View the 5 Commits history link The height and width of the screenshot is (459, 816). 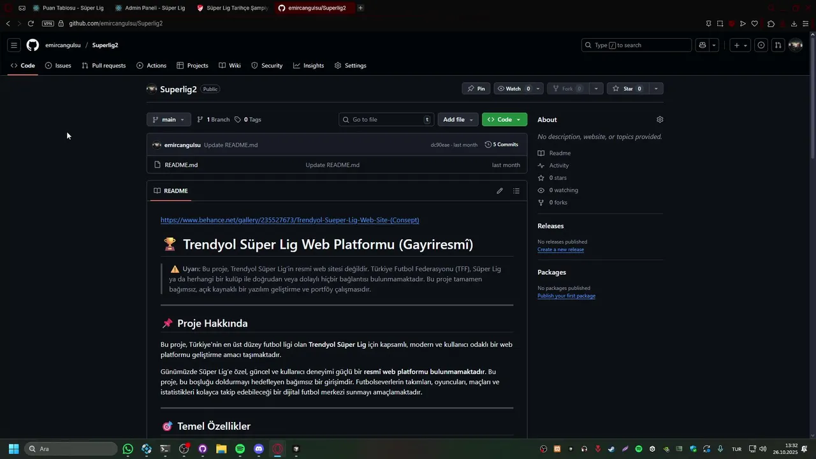[502, 145]
